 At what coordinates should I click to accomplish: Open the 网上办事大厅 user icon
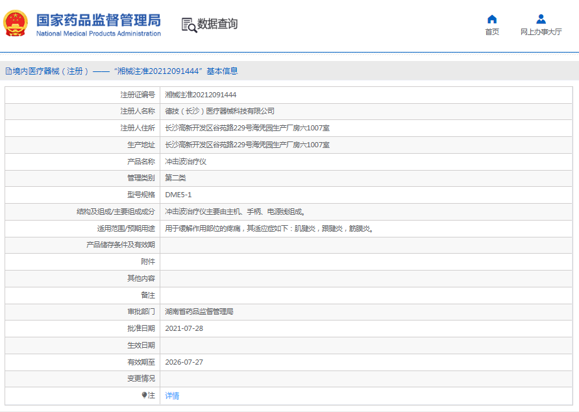pyautogui.click(x=541, y=19)
